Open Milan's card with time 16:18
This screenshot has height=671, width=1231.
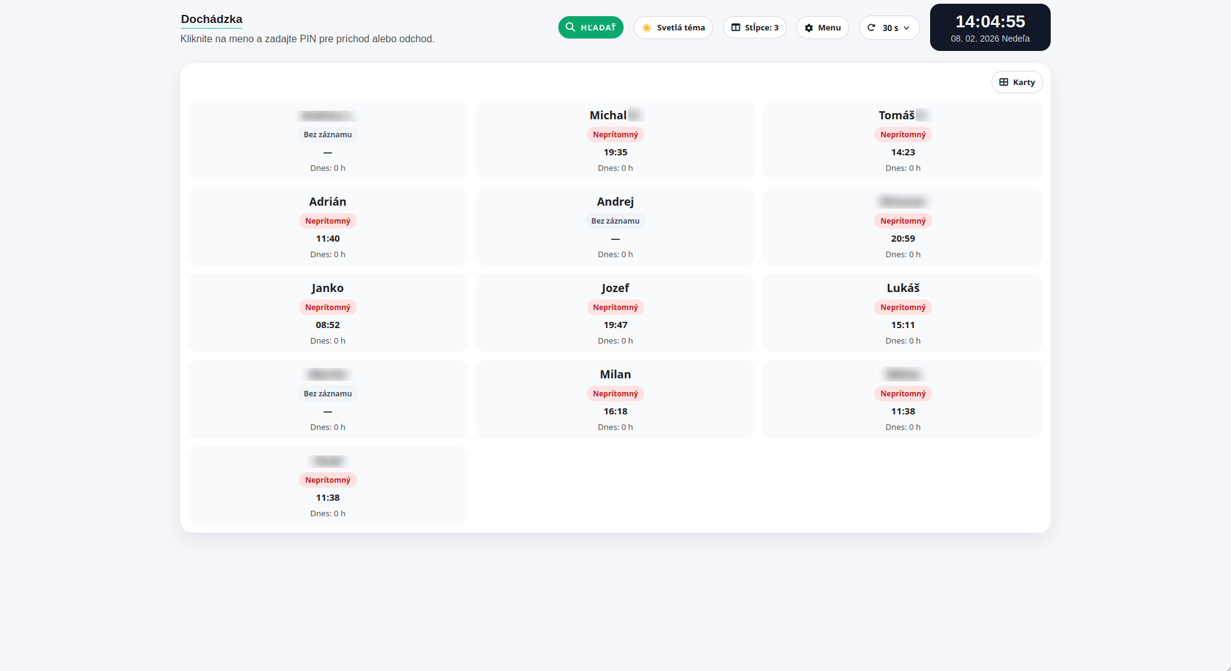(615, 399)
